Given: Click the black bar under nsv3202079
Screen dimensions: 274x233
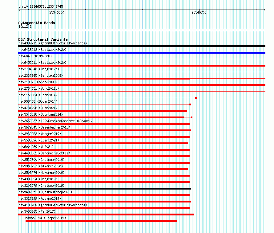Looking at the screenshot, I should (x=105, y=189).
